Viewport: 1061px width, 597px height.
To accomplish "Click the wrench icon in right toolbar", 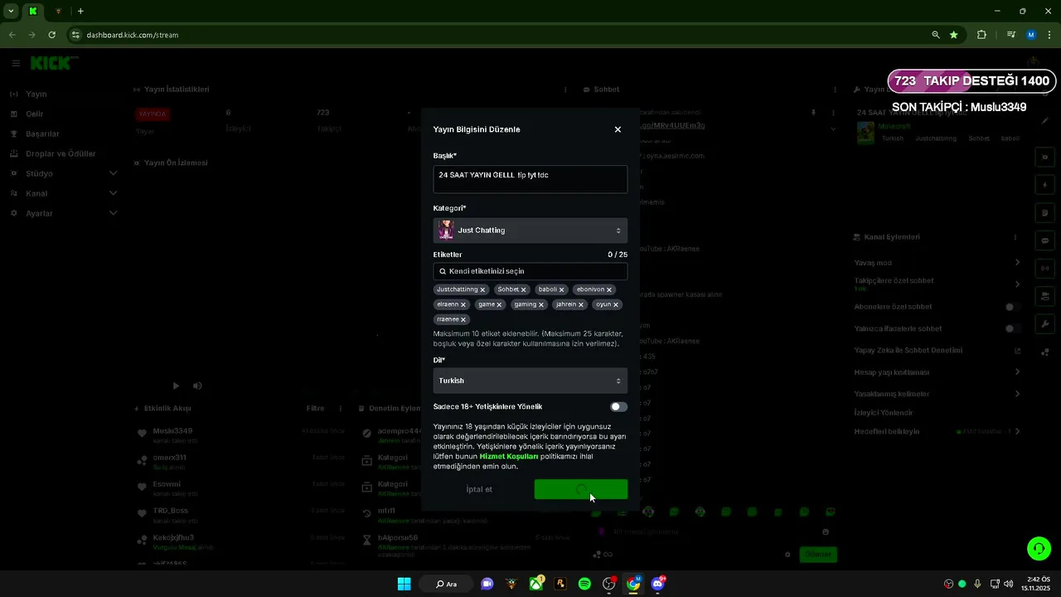I will (1044, 324).
